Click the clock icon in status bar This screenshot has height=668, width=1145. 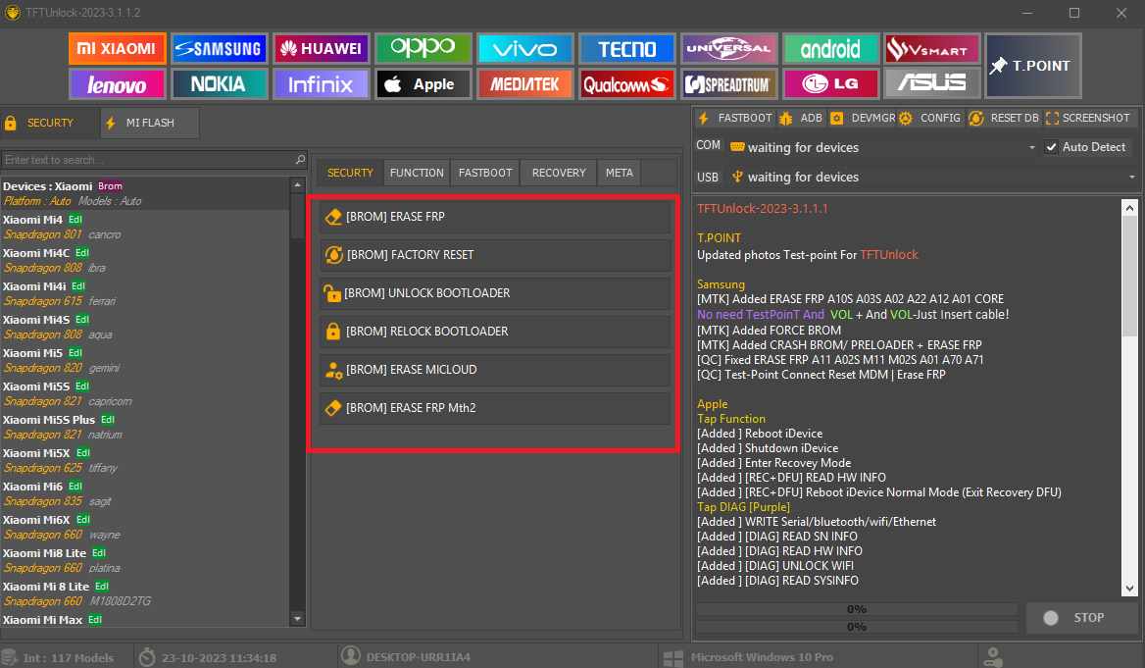click(x=147, y=657)
